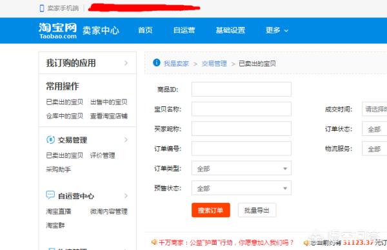Follow 交易管理 breadcrumb link
The width and height of the screenshot is (387, 250).
214,64
